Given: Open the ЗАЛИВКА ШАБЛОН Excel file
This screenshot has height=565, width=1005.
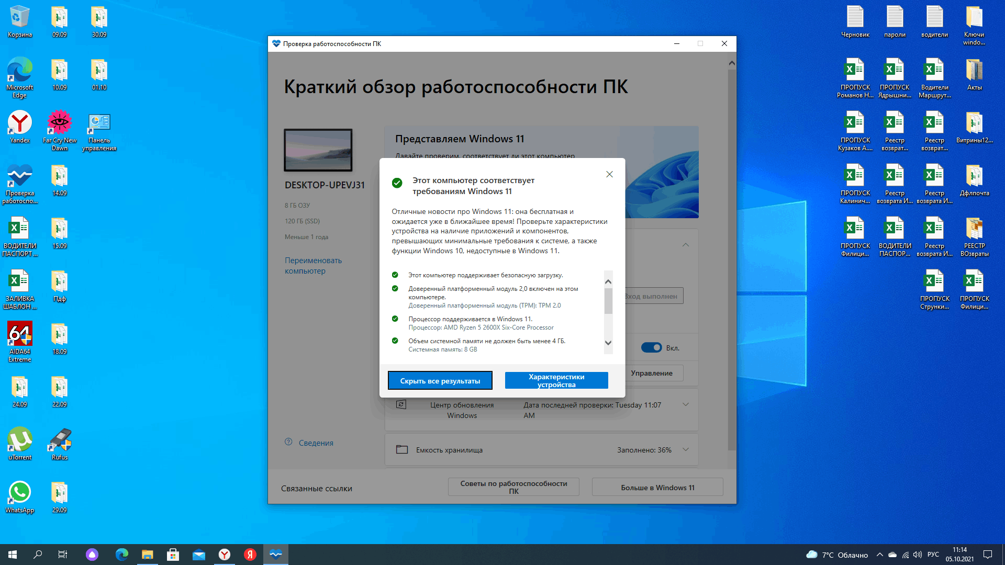Looking at the screenshot, I should (19, 289).
